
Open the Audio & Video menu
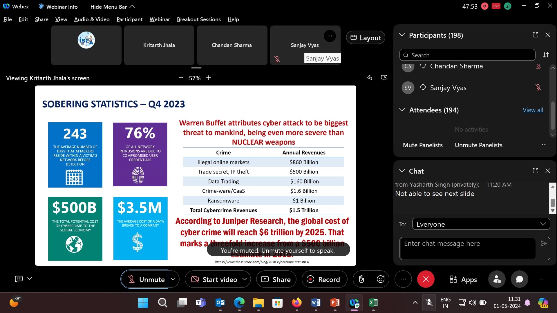pyautogui.click(x=92, y=19)
